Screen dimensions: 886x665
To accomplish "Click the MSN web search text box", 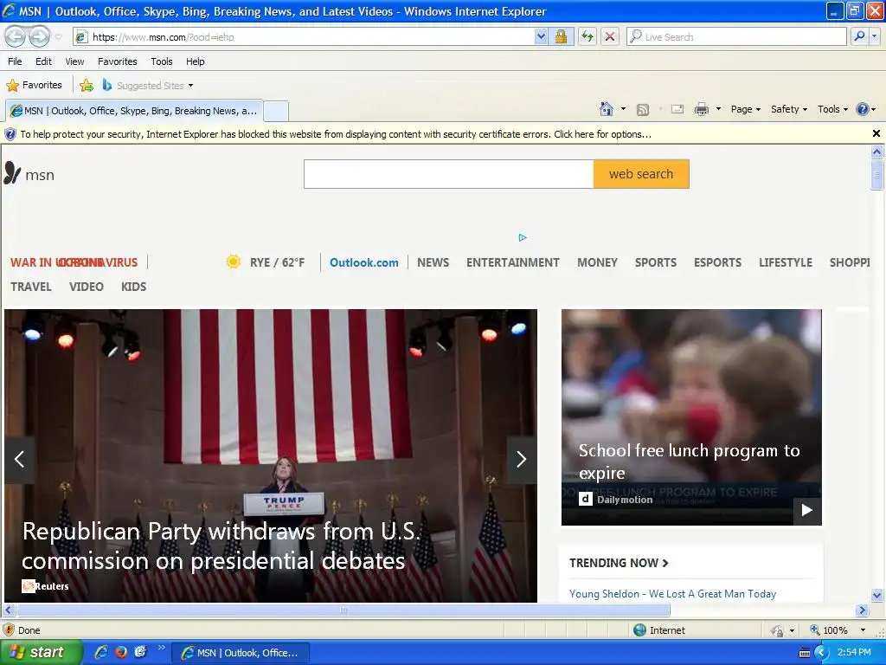I will [x=449, y=174].
